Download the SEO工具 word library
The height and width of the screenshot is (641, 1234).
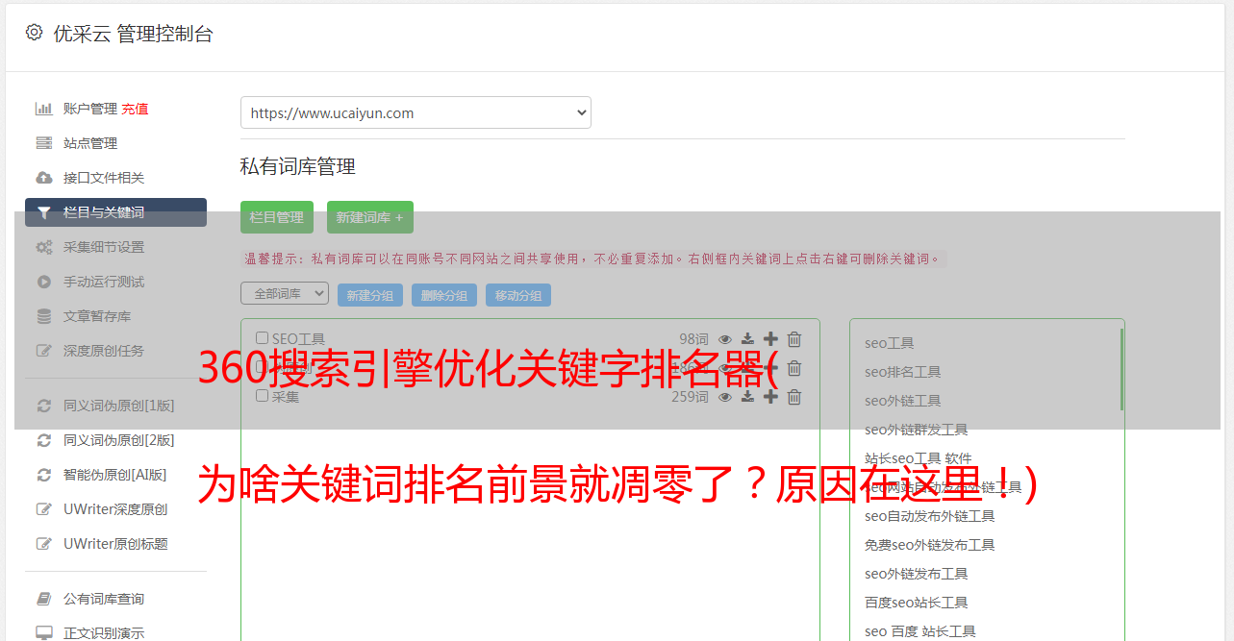coord(747,339)
